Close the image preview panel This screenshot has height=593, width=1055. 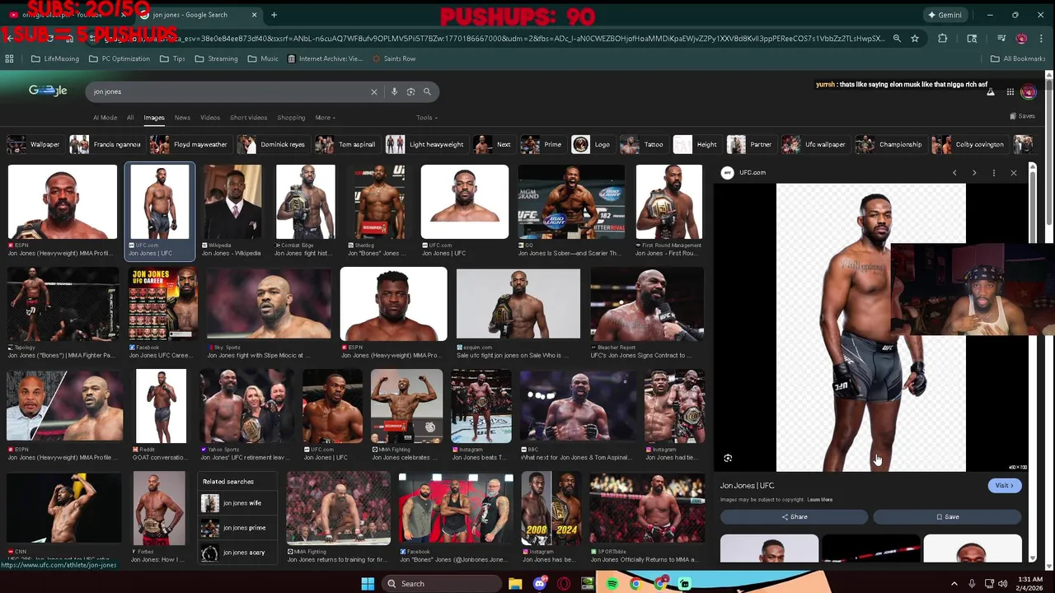coord(1014,173)
